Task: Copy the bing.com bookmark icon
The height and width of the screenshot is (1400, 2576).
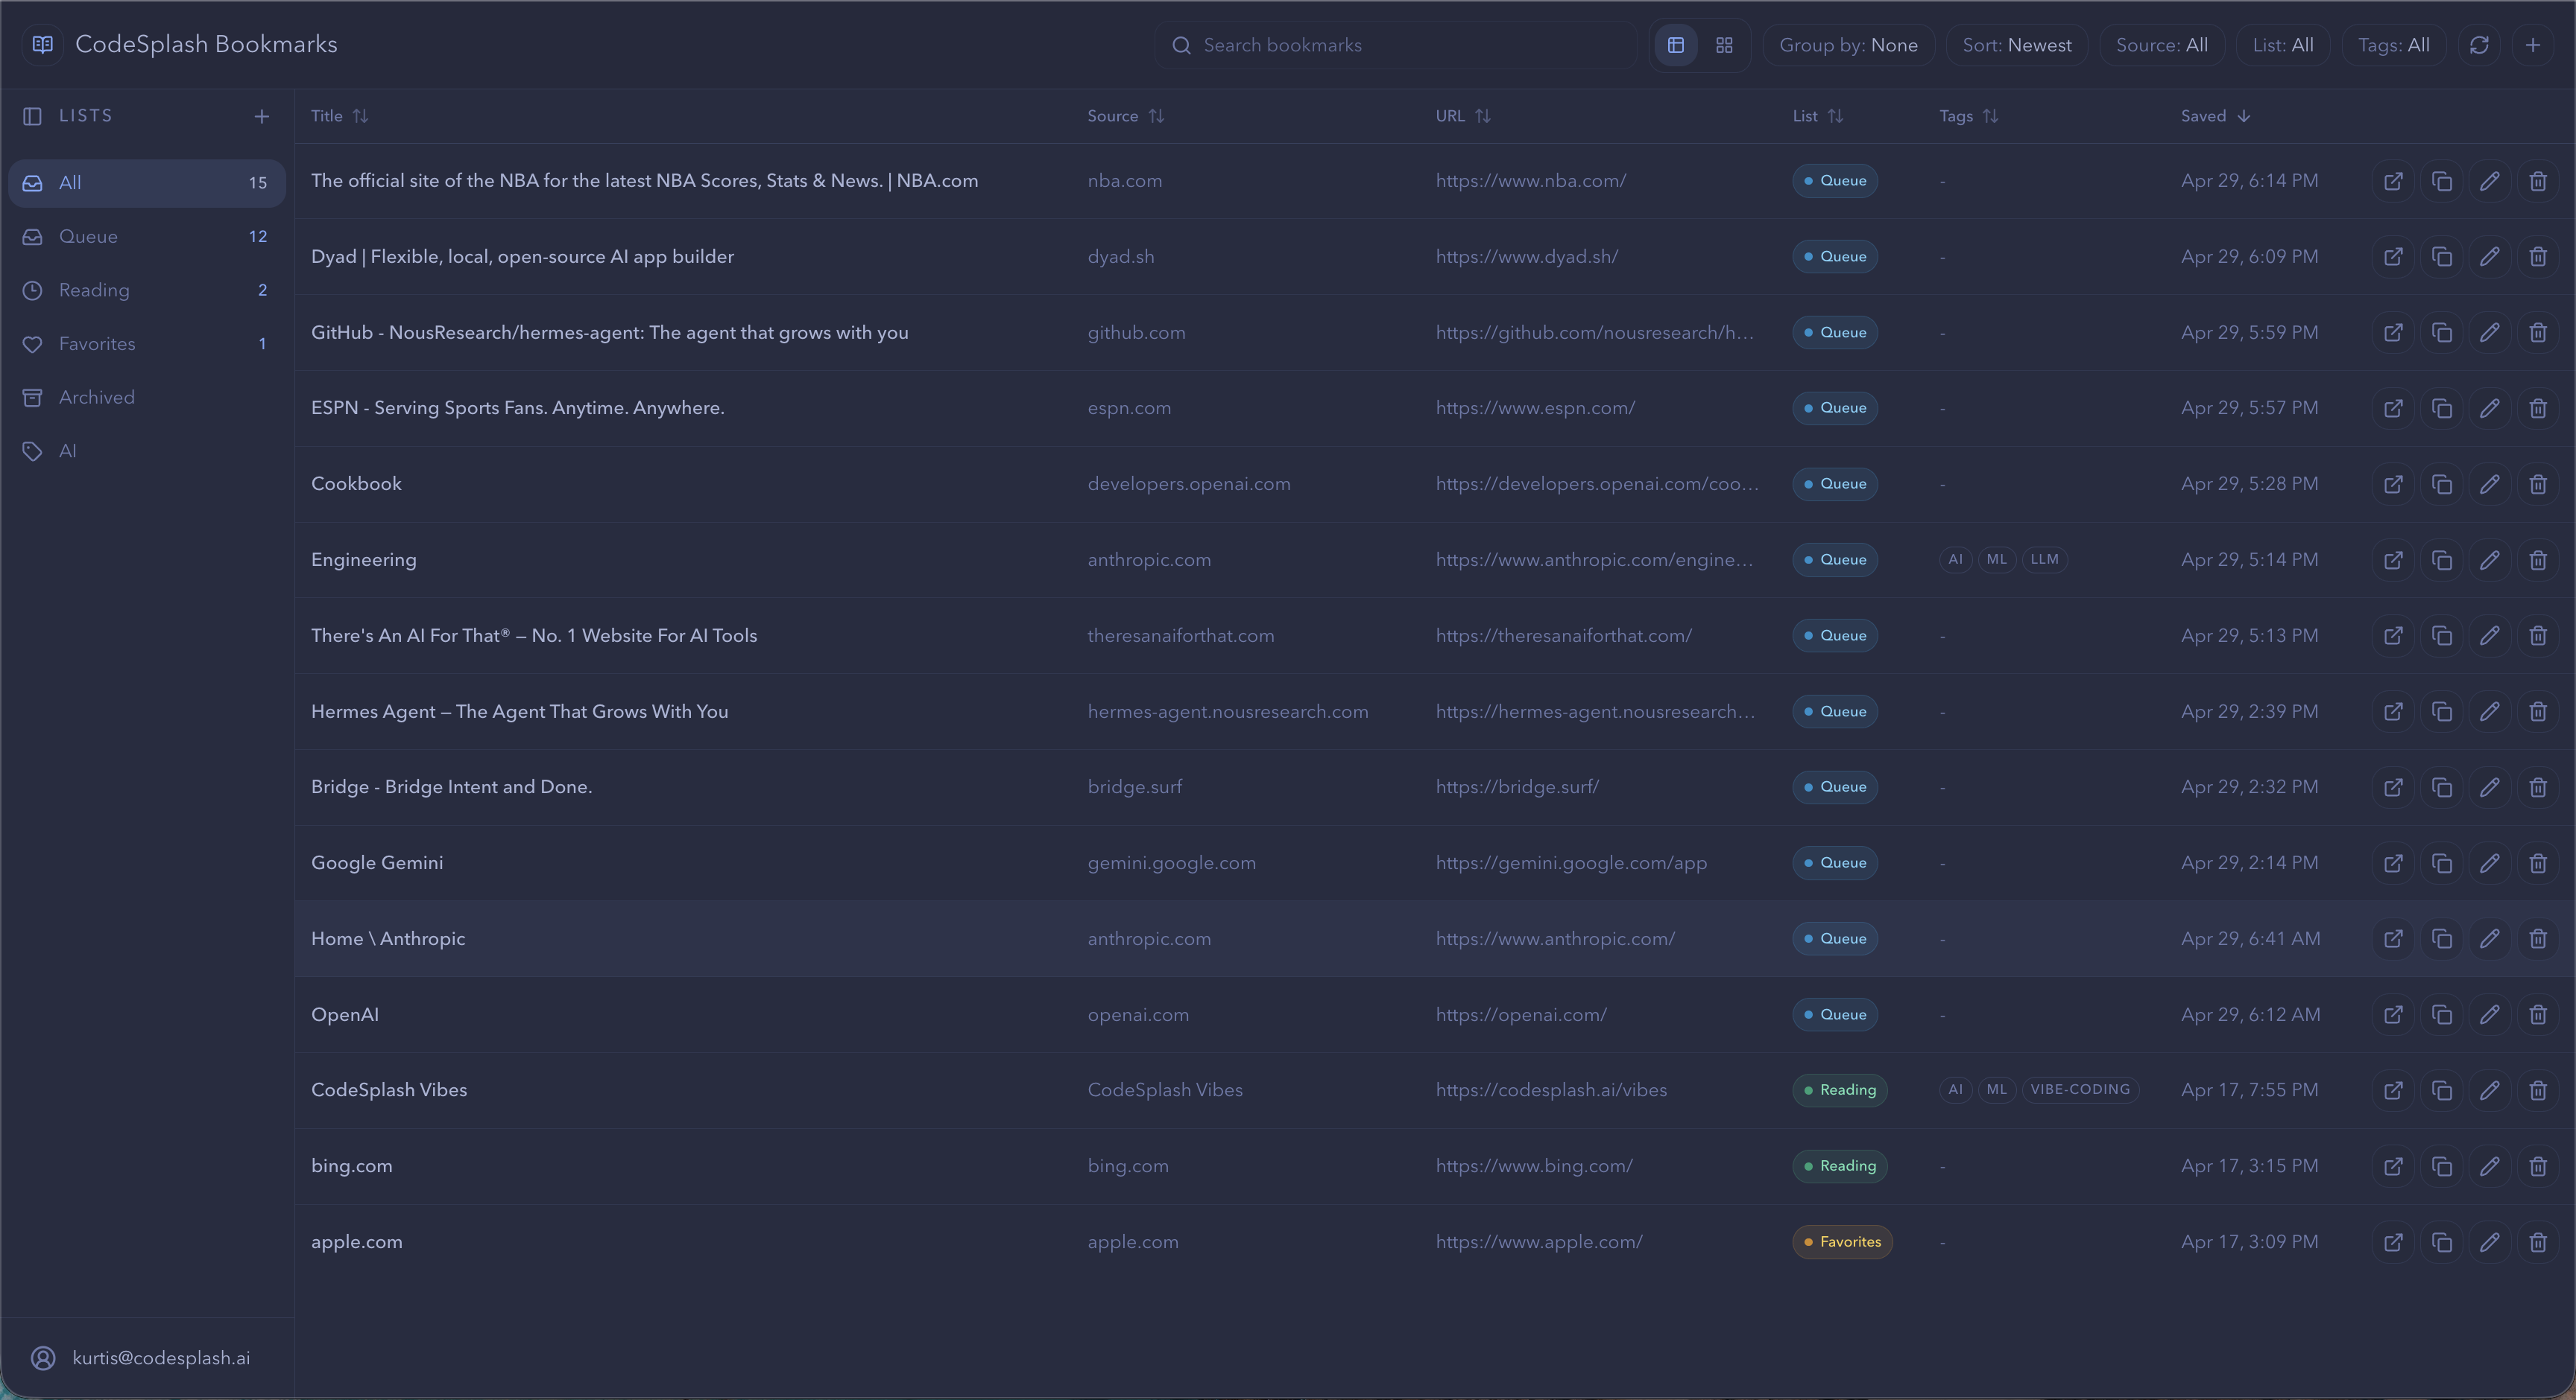Action: click(x=2441, y=1166)
